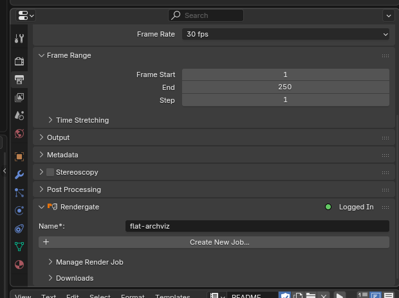The width and height of the screenshot is (399, 298).
Task: Open the View menu
Action: [x=23, y=296]
